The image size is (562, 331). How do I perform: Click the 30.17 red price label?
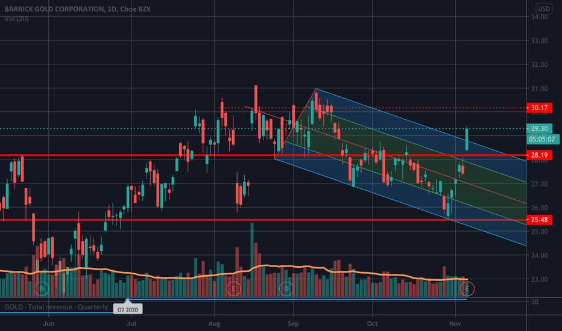(x=539, y=108)
